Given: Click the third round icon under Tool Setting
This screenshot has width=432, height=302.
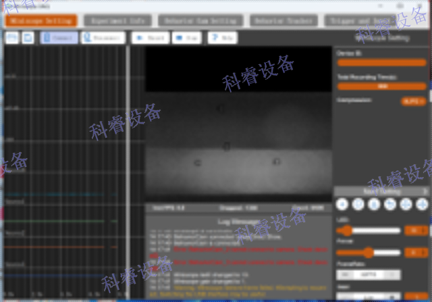Looking at the screenshot, I should click(375, 205).
